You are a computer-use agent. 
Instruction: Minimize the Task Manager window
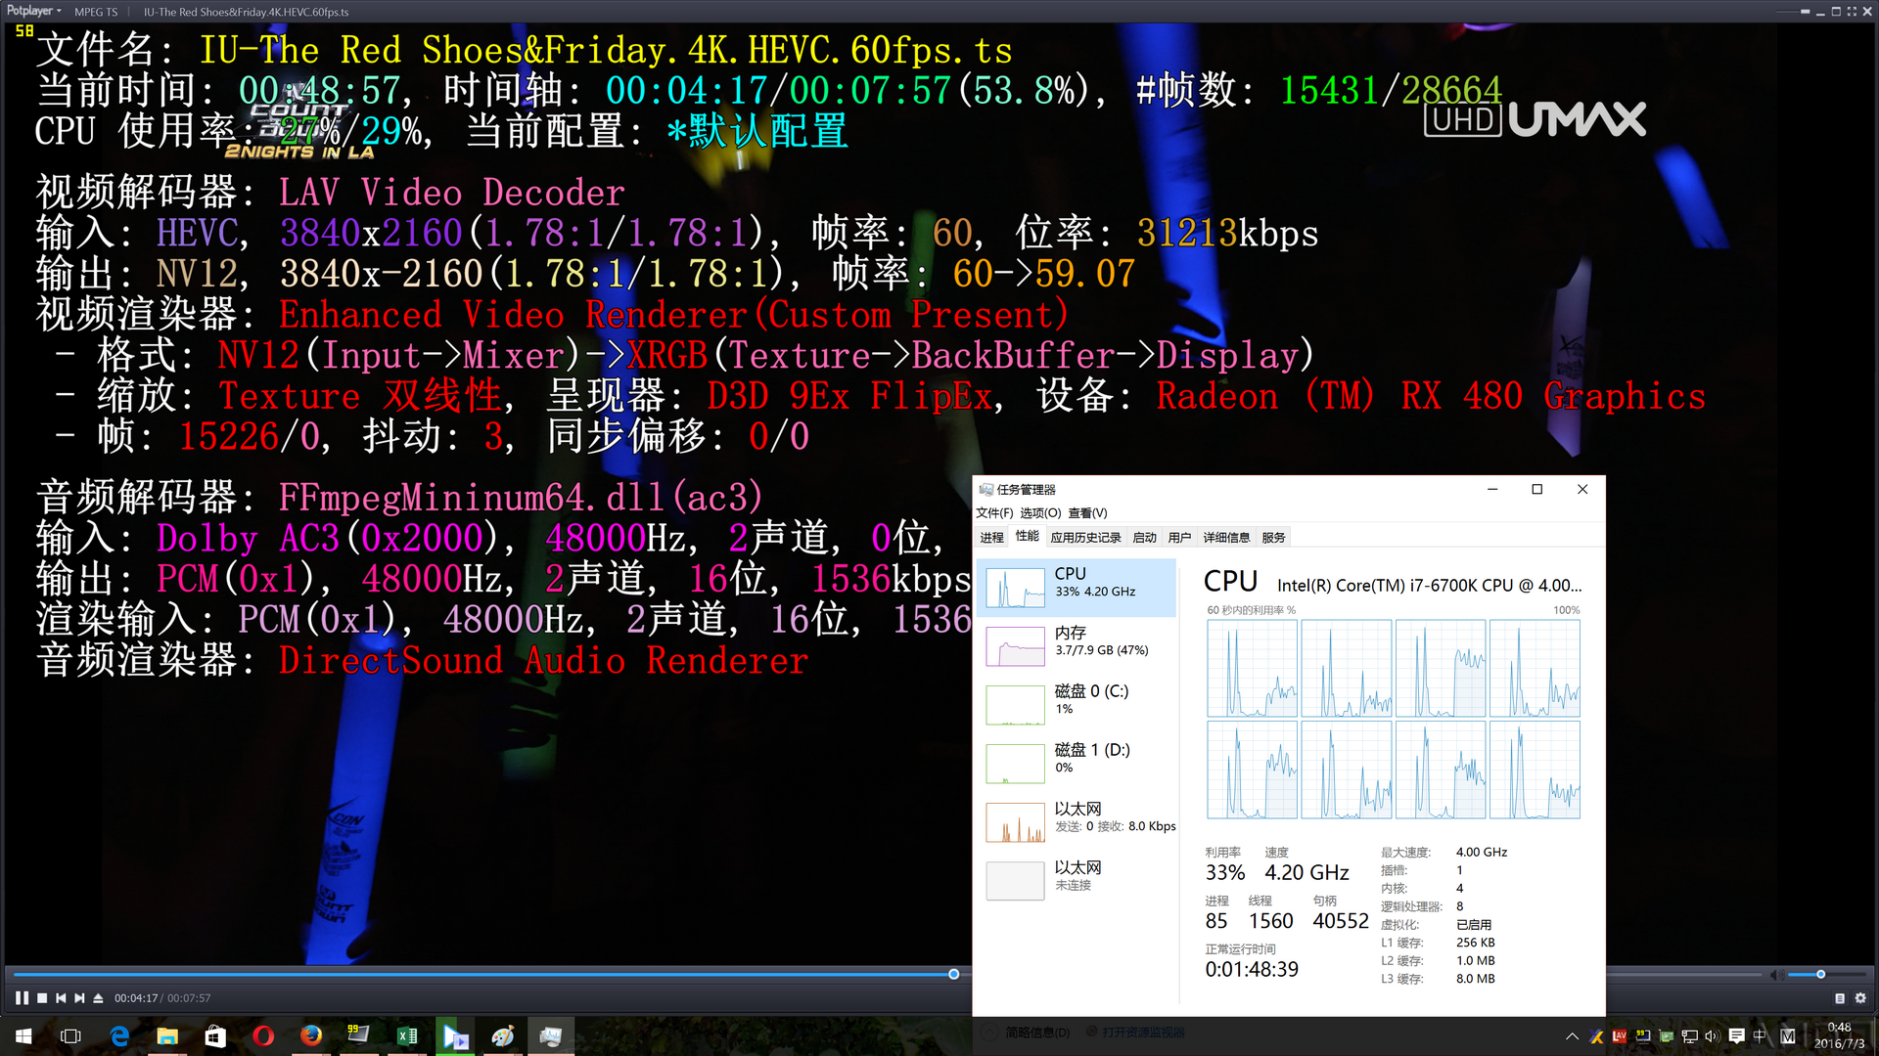1492,489
